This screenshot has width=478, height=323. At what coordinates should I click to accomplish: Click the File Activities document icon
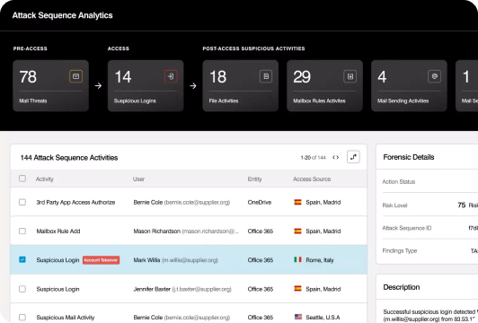(x=266, y=76)
